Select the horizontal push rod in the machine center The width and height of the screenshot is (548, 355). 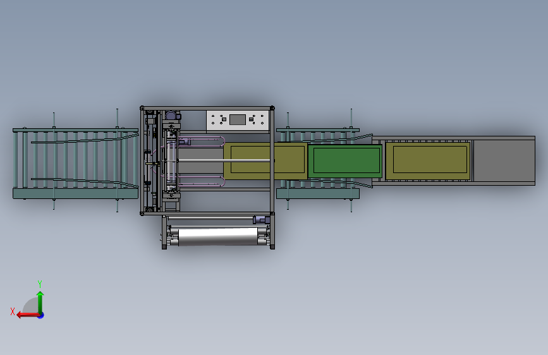tap(224, 160)
